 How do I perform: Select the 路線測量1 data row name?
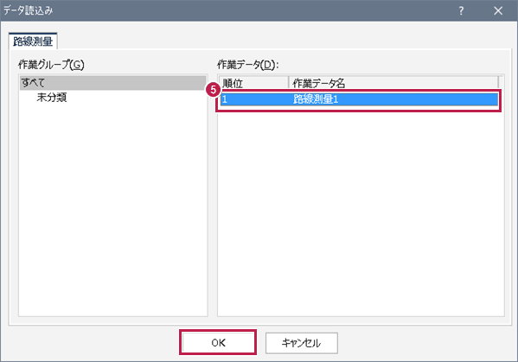tap(316, 99)
